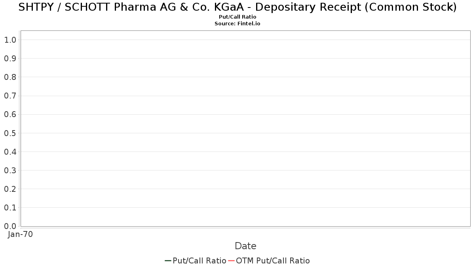Click the 0.4 y-axis label

click(x=10, y=151)
